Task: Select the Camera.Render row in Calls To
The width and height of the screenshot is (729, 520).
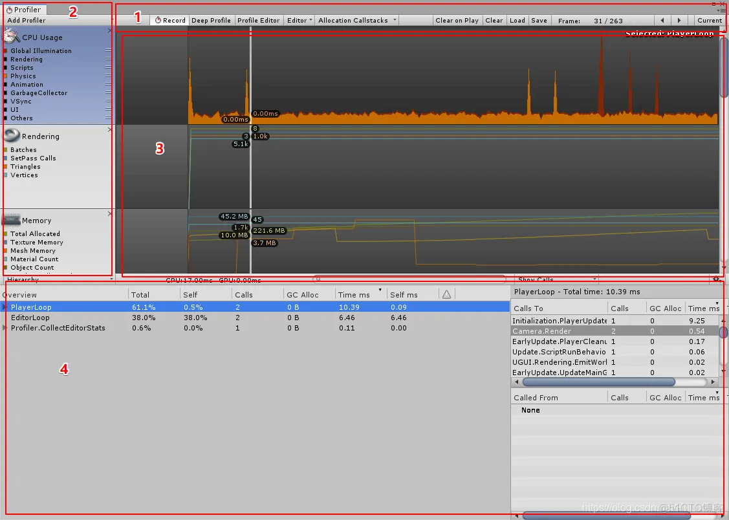Action: [x=615, y=331]
